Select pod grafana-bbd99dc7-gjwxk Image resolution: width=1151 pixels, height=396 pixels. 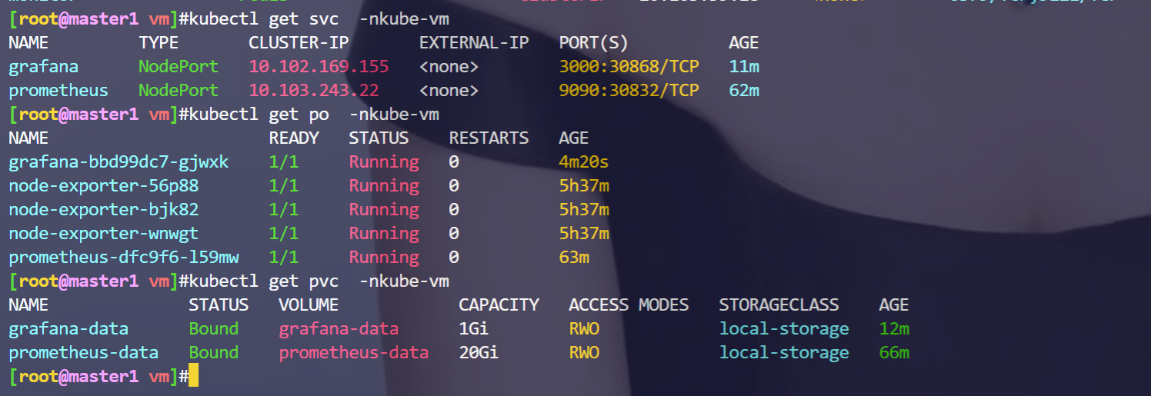point(118,162)
